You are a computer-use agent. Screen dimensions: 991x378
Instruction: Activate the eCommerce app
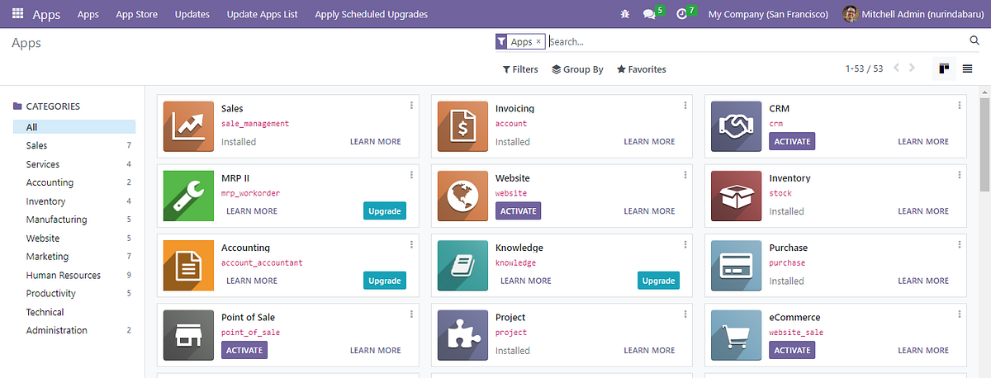792,350
